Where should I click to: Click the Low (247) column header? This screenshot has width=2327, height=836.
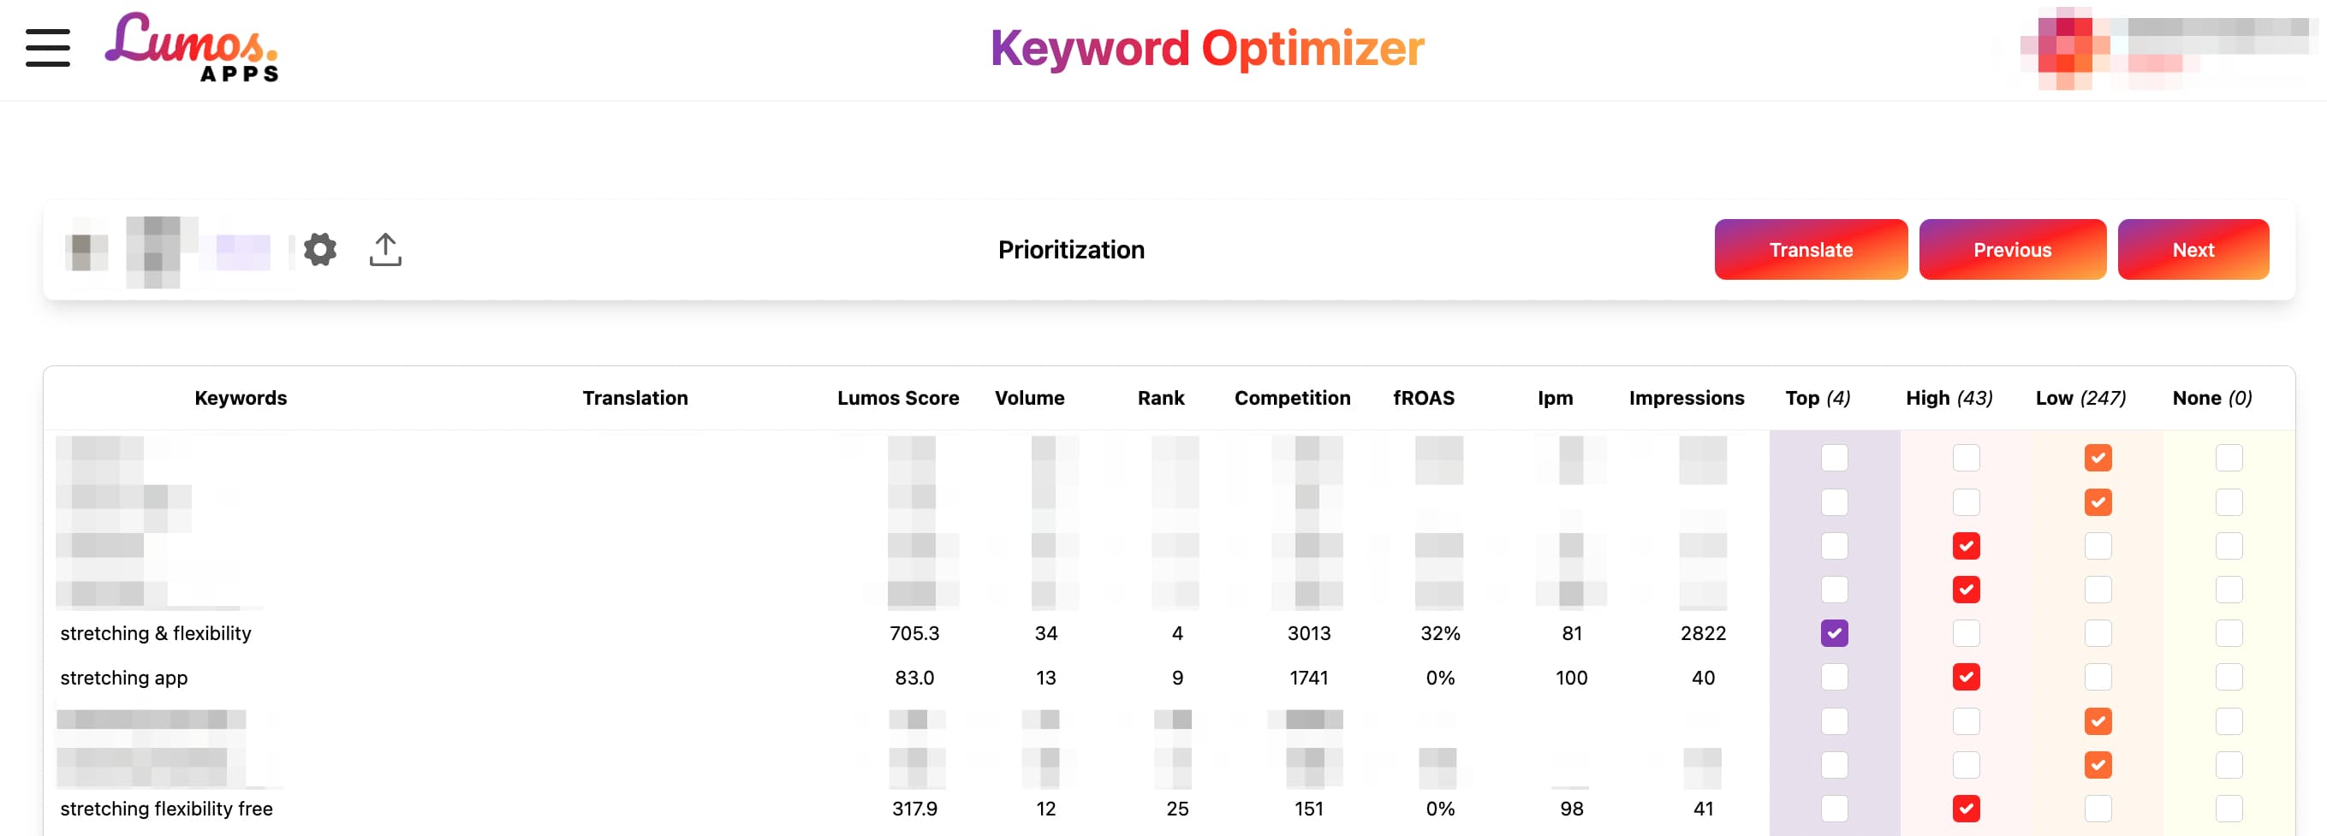tap(2080, 398)
